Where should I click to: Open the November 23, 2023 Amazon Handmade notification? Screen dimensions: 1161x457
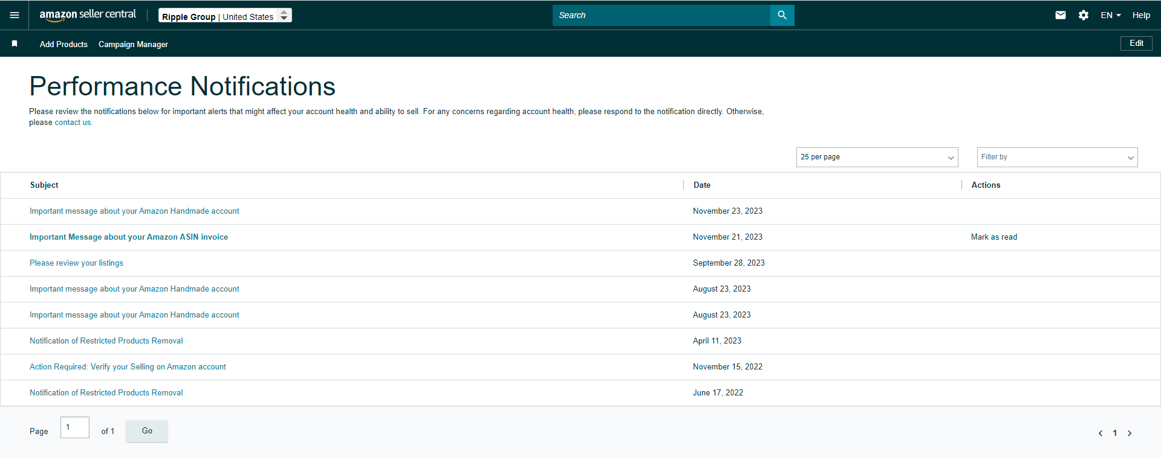[x=134, y=211]
